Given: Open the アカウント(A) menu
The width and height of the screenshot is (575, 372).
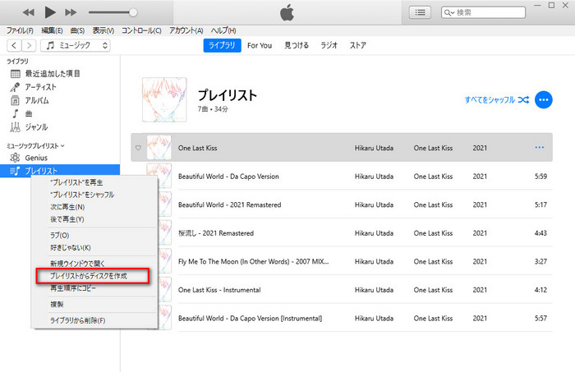Looking at the screenshot, I should pyautogui.click(x=186, y=30).
